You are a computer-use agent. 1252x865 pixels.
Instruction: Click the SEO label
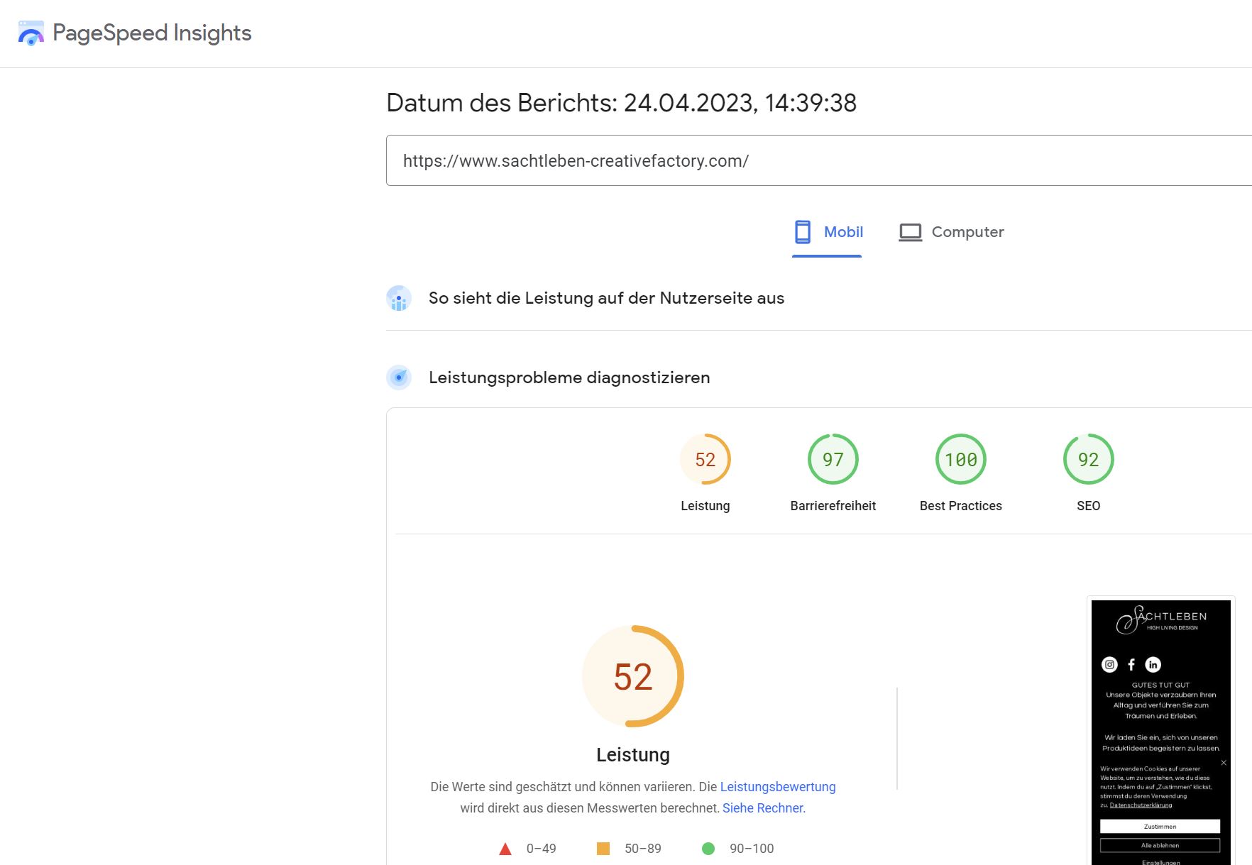(1089, 505)
